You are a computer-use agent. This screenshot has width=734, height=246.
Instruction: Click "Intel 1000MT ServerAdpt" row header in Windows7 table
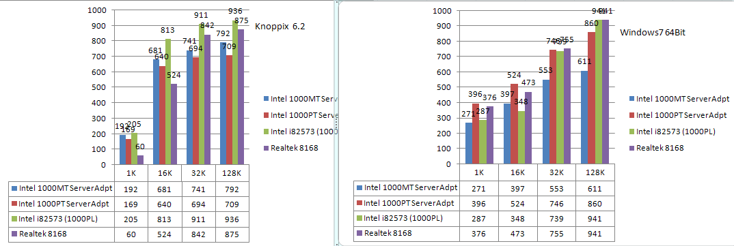coord(407,187)
